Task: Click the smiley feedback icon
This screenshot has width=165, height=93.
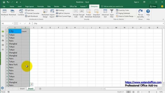Action: point(162,6)
